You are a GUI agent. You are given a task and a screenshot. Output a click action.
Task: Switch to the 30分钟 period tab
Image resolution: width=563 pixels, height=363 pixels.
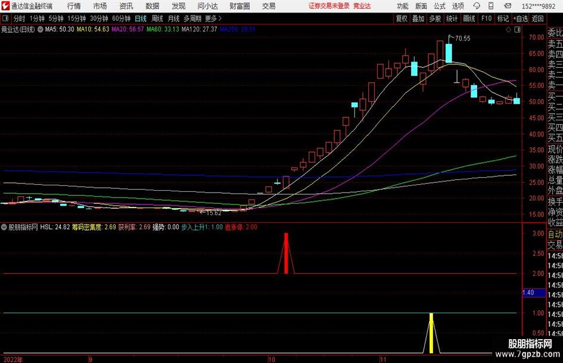(99, 18)
